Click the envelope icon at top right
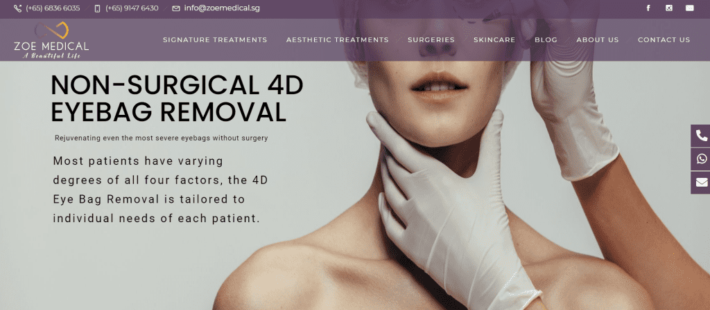Image resolution: width=710 pixels, height=310 pixels. [x=689, y=8]
